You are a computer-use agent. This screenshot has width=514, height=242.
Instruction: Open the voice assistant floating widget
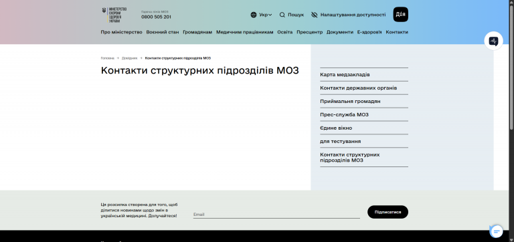tap(493, 41)
